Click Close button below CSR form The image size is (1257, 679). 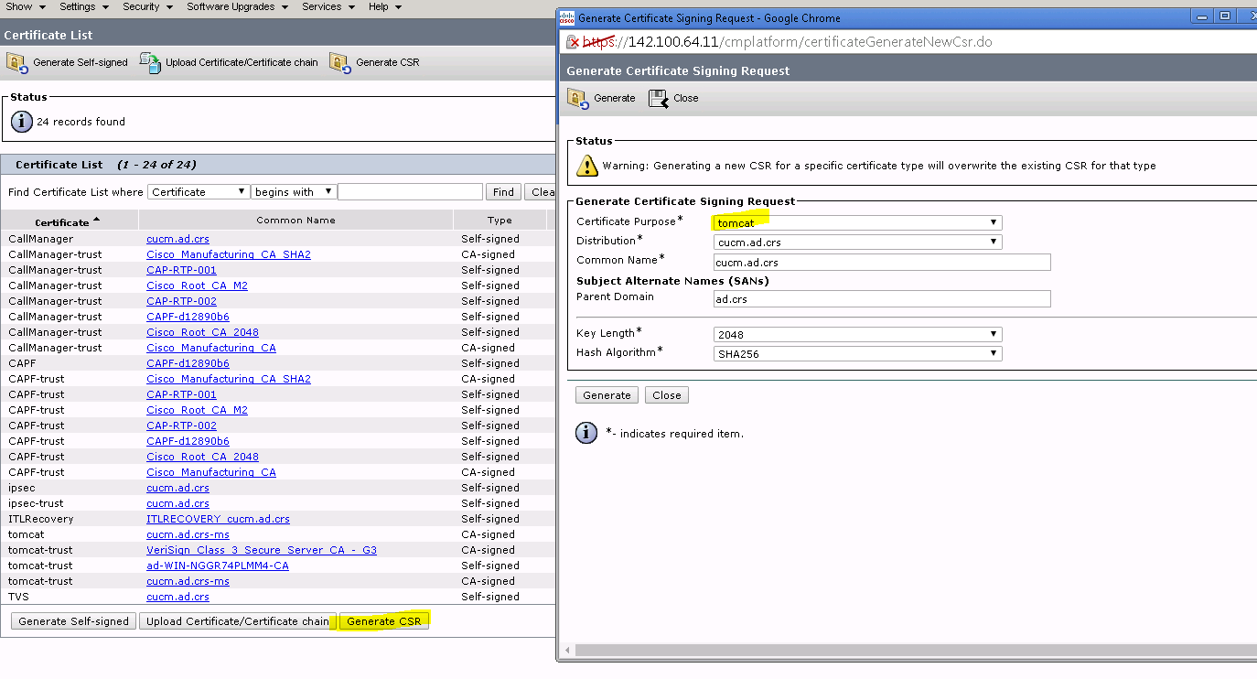tap(666, 395)
